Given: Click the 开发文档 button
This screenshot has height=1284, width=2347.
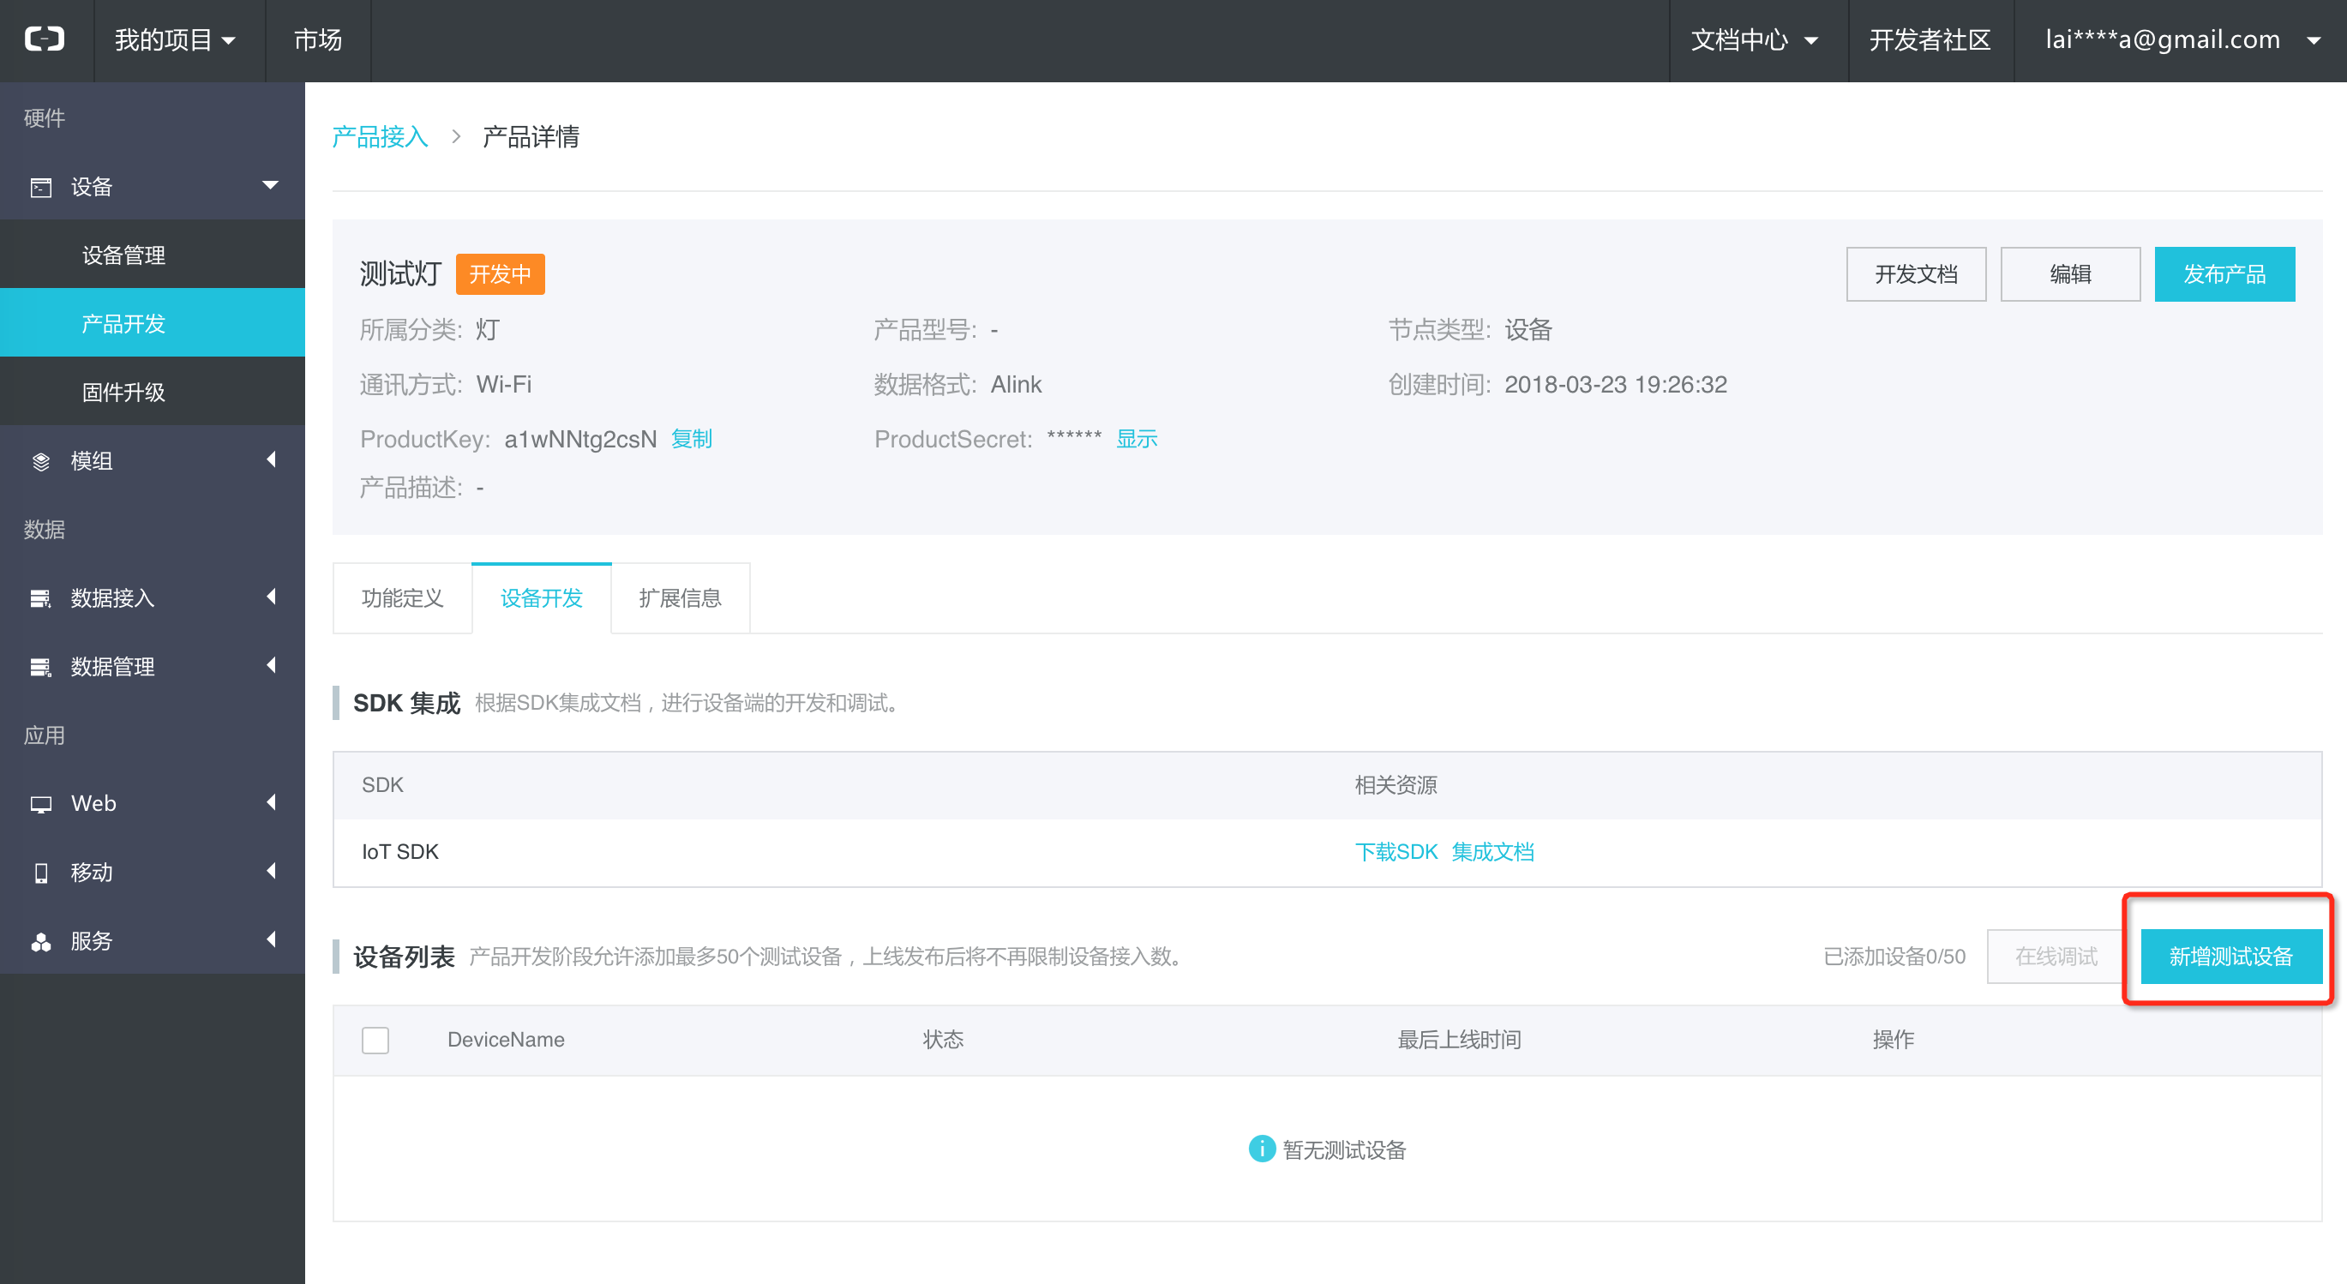Looking at the screenshot, I should (x=1916, y=274).
